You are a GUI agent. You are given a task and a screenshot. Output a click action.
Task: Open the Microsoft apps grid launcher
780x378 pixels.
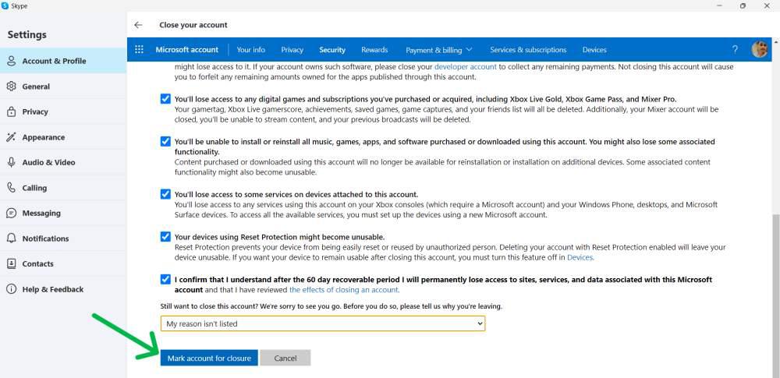pos(139,50)
